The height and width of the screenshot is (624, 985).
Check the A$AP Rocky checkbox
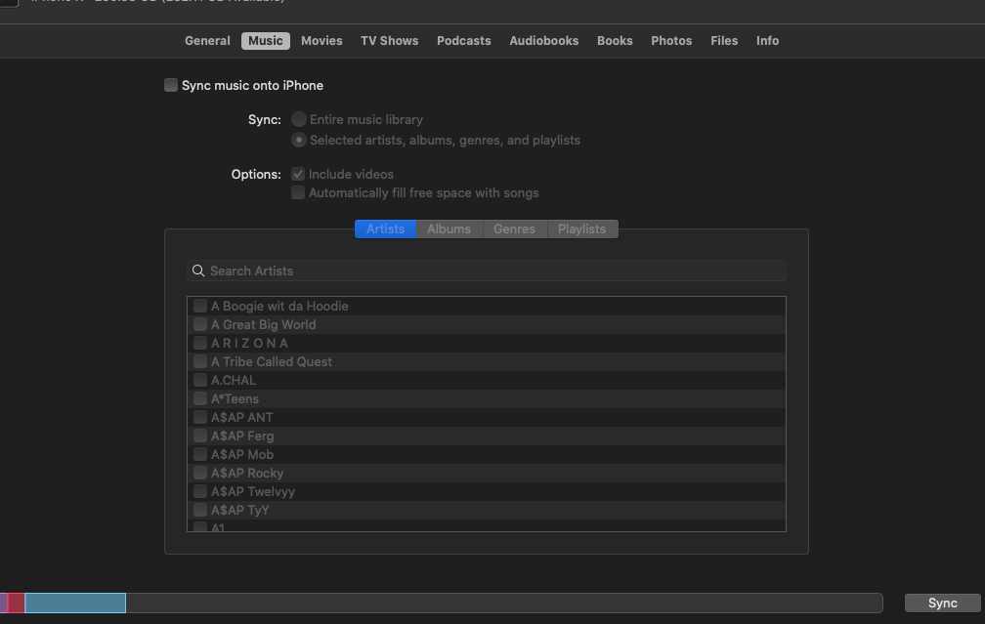pos(199,473)
